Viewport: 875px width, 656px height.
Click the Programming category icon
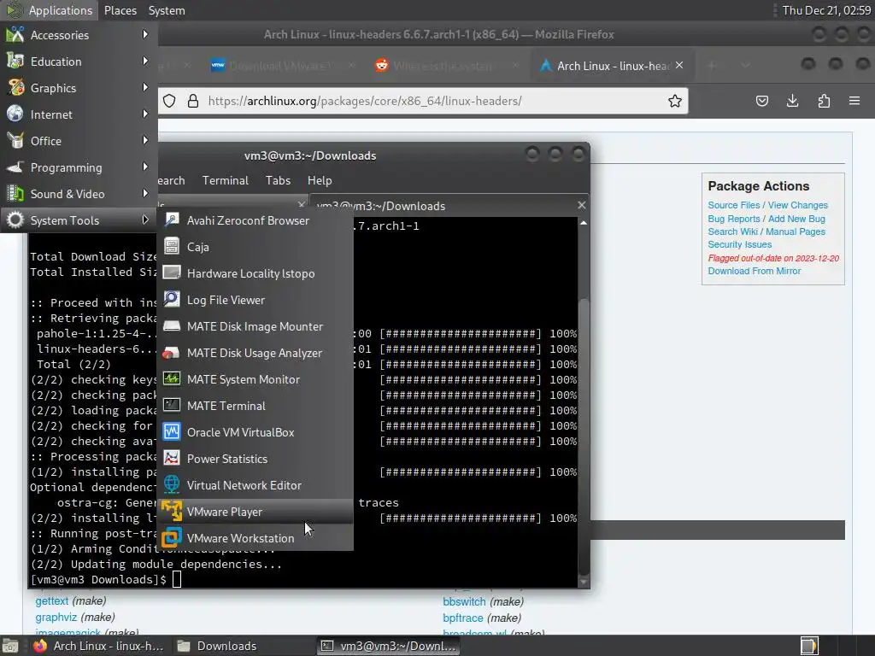15,167
